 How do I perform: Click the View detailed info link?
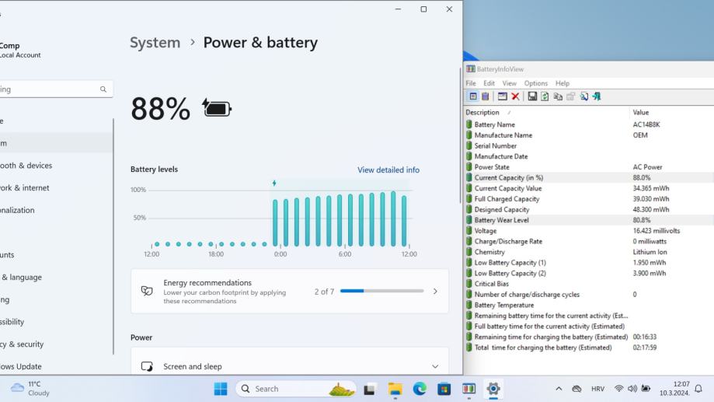pos(388,170)
